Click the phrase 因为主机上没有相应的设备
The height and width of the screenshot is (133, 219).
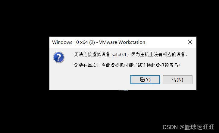tap(158, 54)
